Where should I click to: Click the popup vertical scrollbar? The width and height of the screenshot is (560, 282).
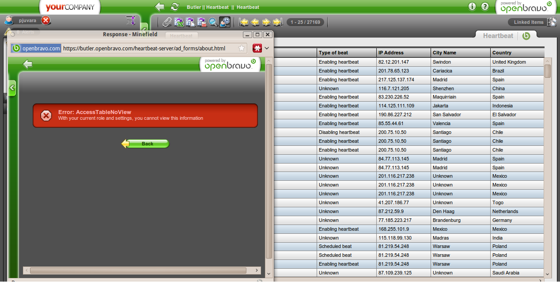269,161
